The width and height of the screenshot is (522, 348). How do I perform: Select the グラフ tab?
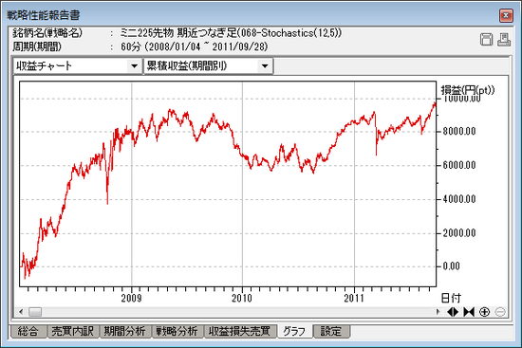294,331
